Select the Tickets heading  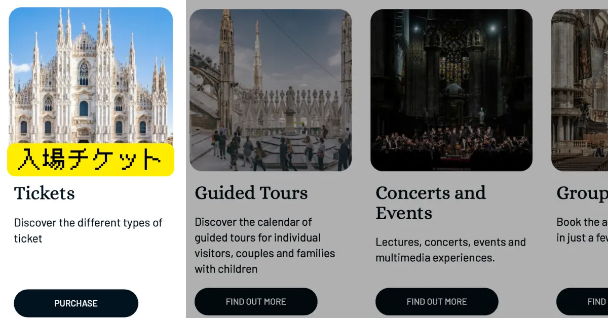pyautogui.click(x=45, y=193)
